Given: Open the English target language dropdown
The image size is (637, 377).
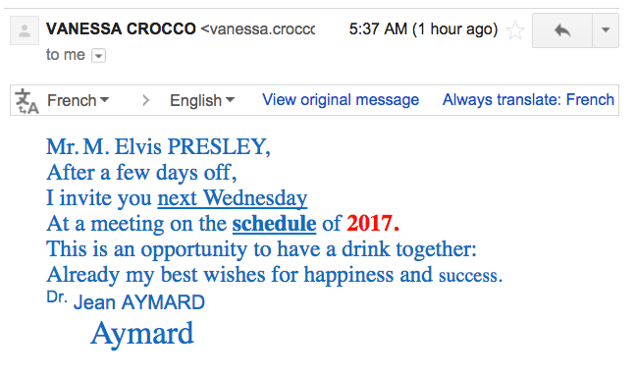Looking at the screenshot, I should tap(202, 100).
